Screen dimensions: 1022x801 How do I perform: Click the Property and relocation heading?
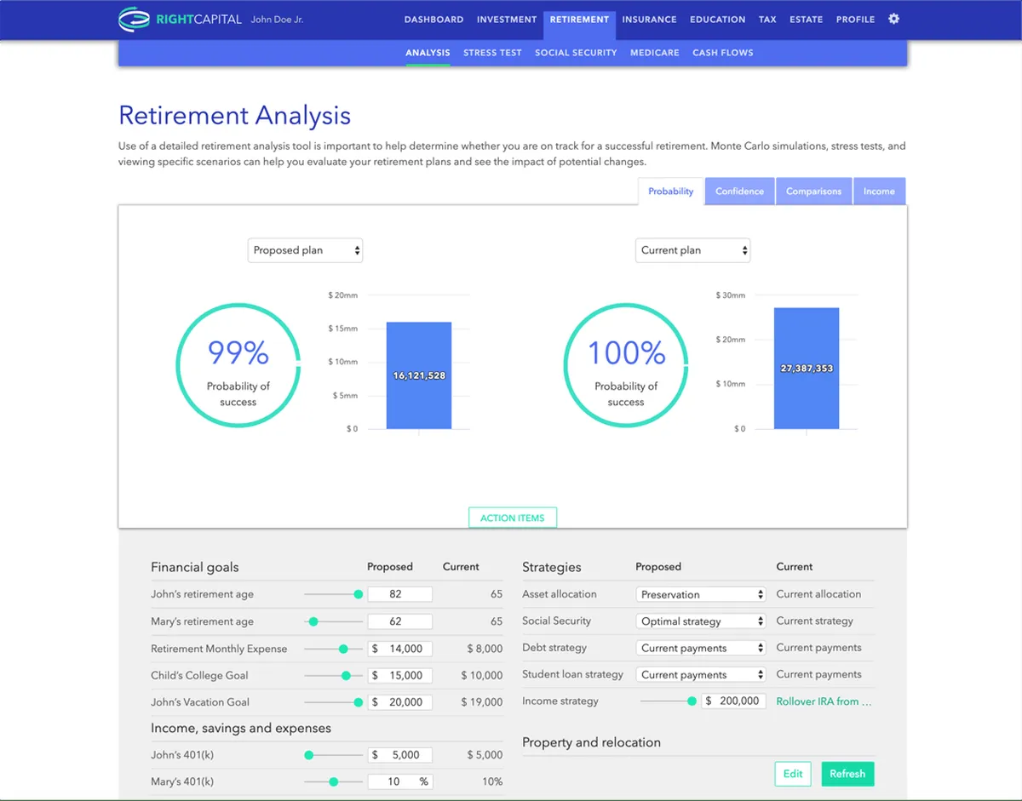click(591, 742)
